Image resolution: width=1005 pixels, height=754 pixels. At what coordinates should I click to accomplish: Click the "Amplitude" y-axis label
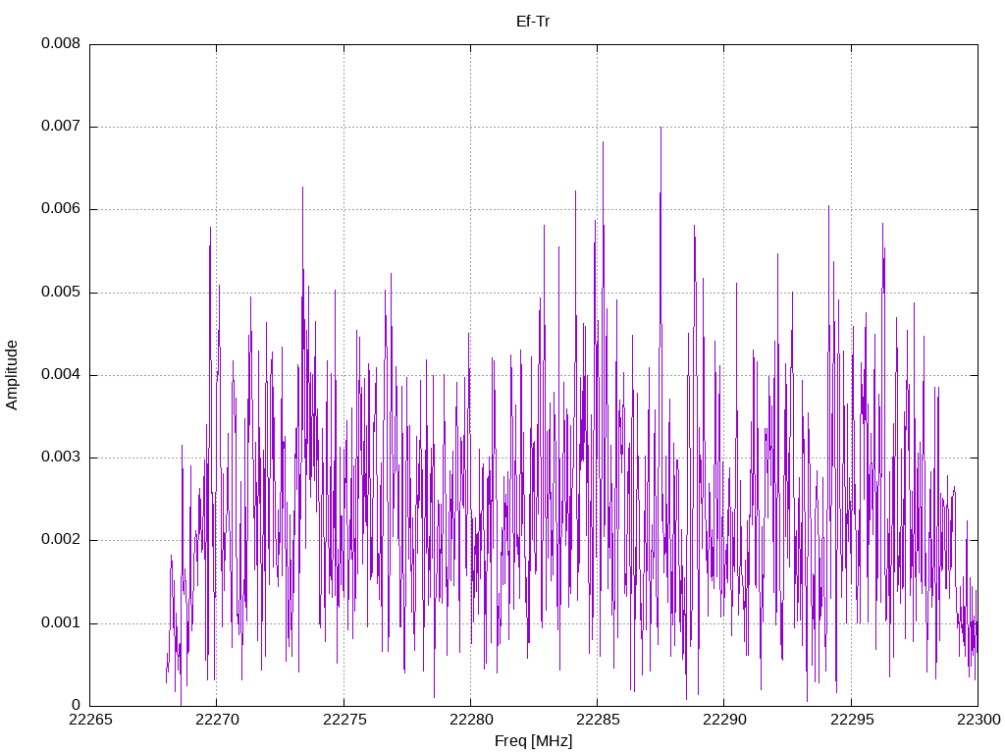[x=12, y=375]
